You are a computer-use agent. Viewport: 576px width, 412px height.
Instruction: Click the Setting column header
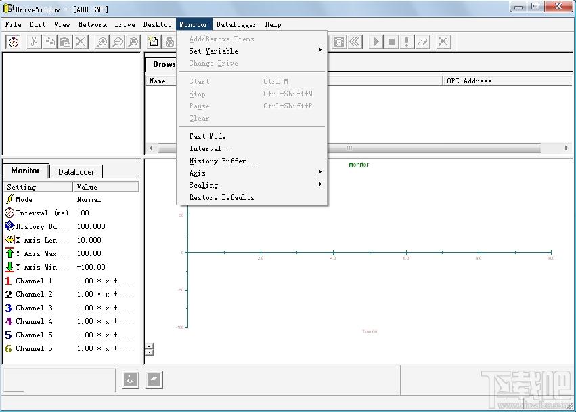(38, 187)
